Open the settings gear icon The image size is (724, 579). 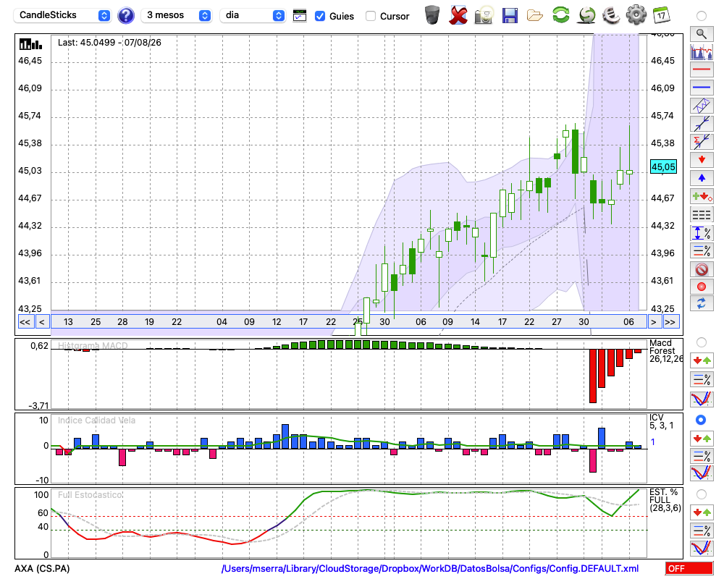coord(636,15)
